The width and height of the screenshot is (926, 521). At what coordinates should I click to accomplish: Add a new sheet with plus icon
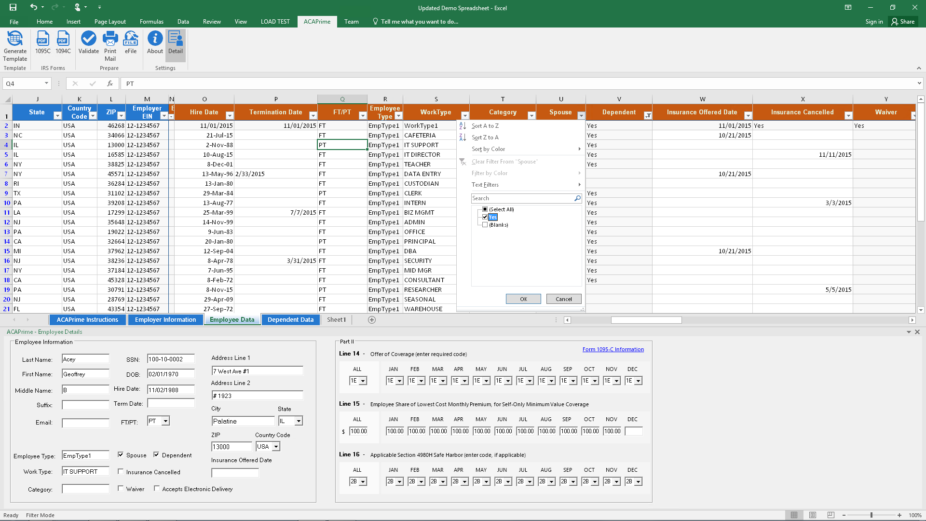coord(372,320)
